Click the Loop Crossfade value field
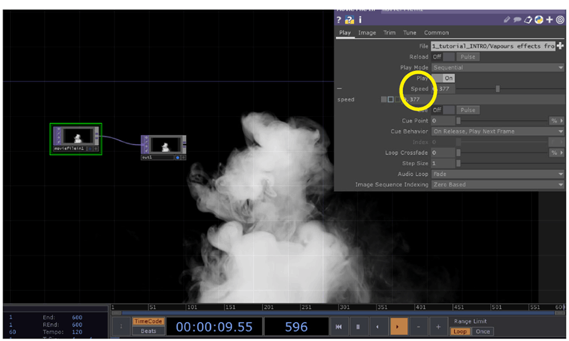The width and height of the screenshot is (569, 341). 443,153
